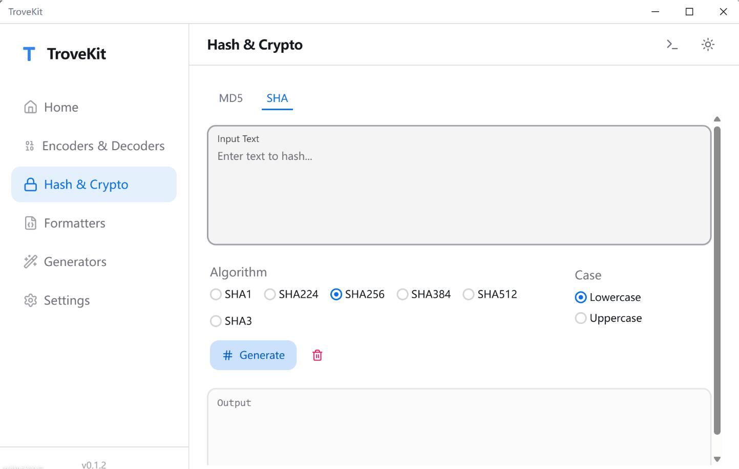Screen dimensions: 739x469
Task: Switch to the MD5 tab
Action: click(x=231, y=98)
